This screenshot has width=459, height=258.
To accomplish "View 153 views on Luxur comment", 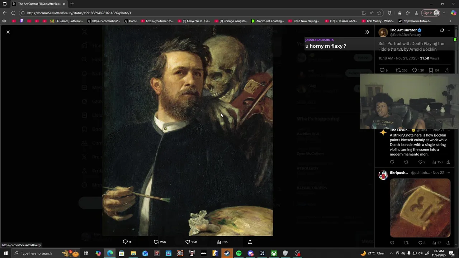I will pyautogui.click(x=437, y=162).
